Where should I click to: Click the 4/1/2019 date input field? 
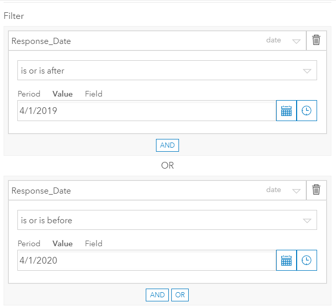click(x=146, y=111)
